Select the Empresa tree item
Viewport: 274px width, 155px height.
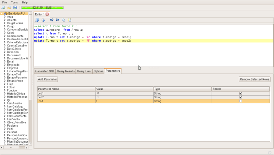pyautogui.click(x=13, y=68)
